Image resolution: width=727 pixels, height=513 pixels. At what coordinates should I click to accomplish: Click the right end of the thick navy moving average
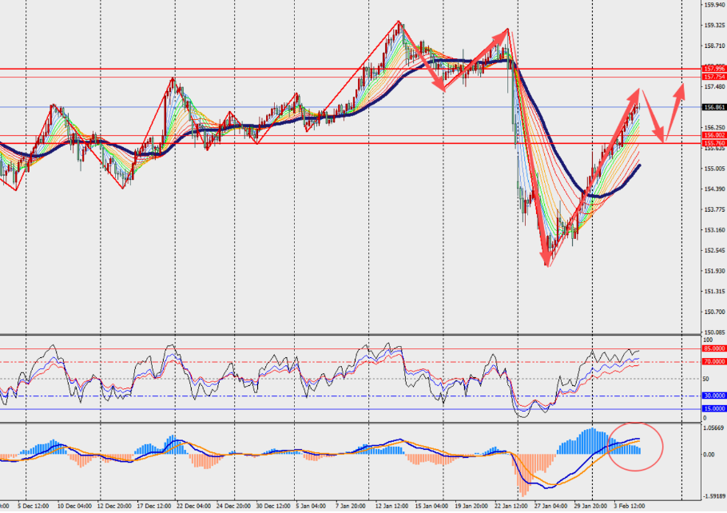click(639, 166)
